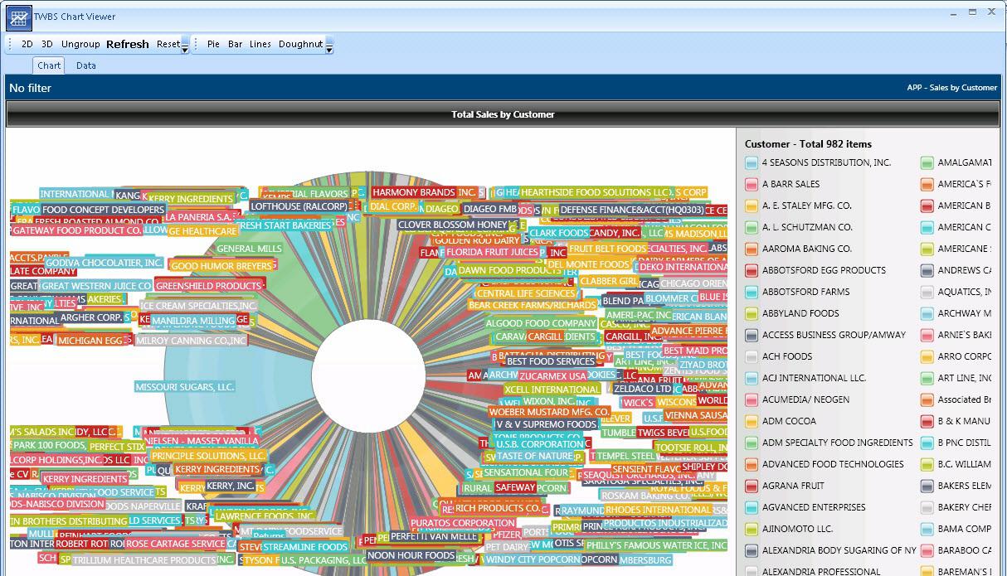Open the dropdown arrow next to Reset
The image size is (1007, 576).
click(185, 46)
